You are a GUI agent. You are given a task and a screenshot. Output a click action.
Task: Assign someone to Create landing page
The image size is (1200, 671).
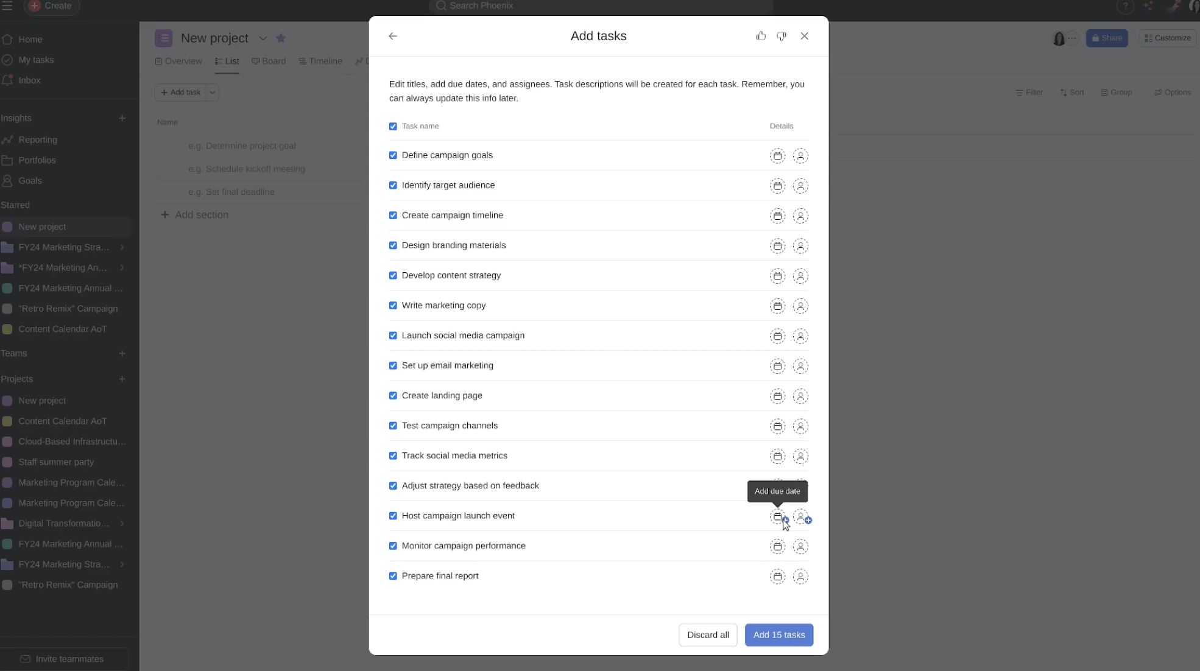pos(800,396)
